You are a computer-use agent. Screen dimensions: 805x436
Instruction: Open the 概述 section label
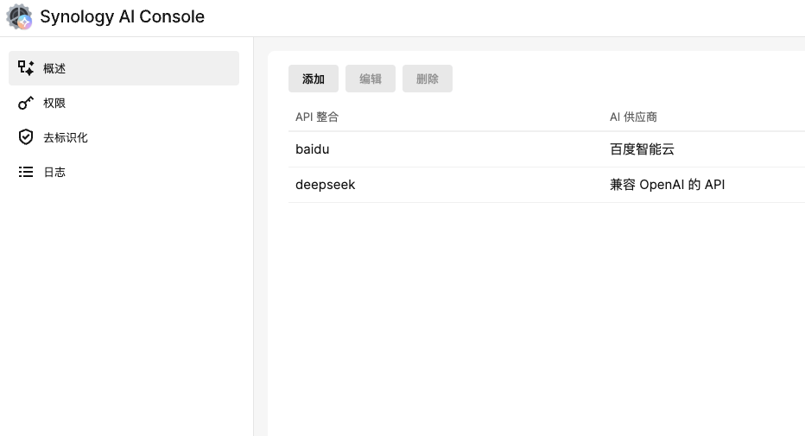54,68
